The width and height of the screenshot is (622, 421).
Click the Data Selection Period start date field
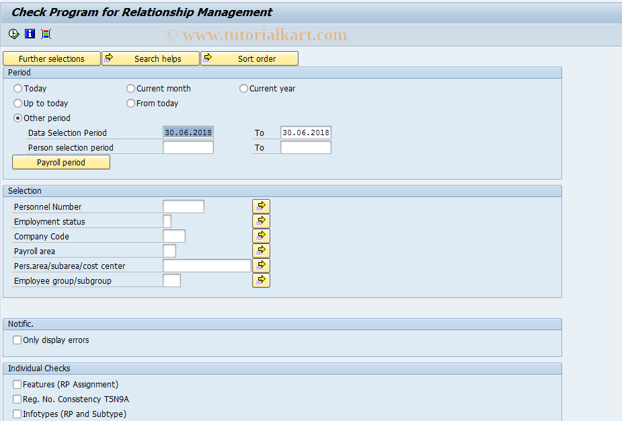[x=188, y=132]
